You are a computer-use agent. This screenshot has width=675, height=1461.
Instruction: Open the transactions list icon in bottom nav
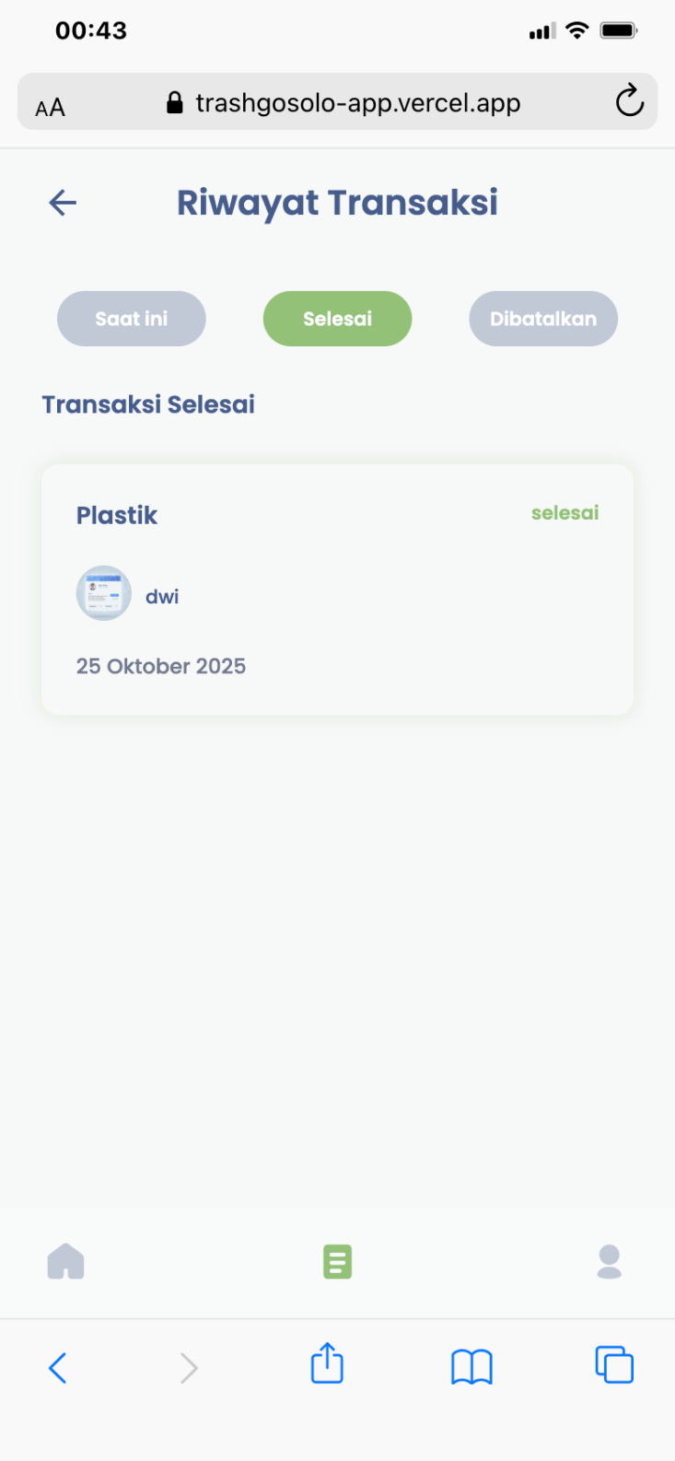coord(337,1262)
